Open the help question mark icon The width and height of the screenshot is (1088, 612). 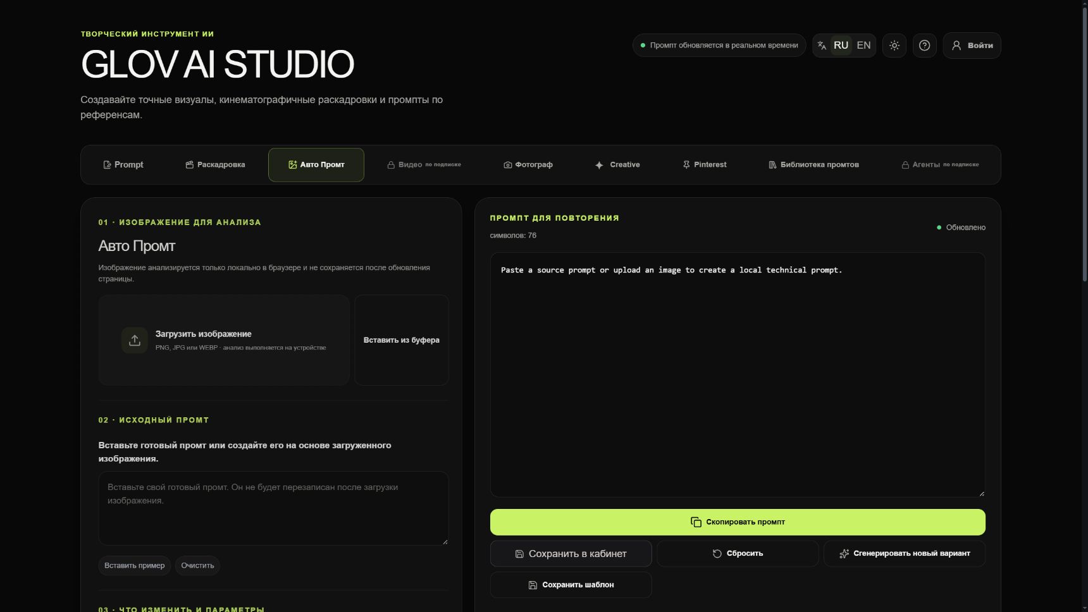(924, 46)
